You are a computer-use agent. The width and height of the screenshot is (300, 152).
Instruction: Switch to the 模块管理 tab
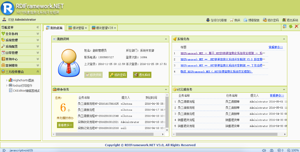pyautogui.click(x=77, y=28)
